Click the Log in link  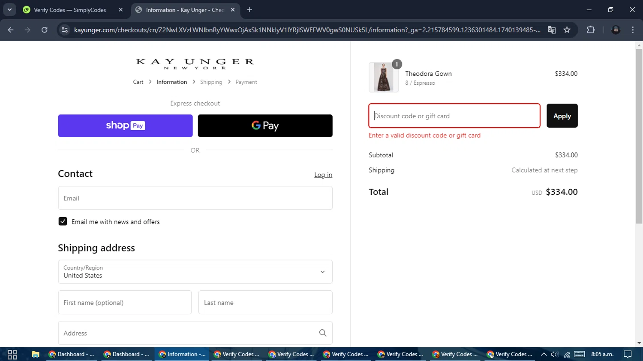click(x=323, y=175)
